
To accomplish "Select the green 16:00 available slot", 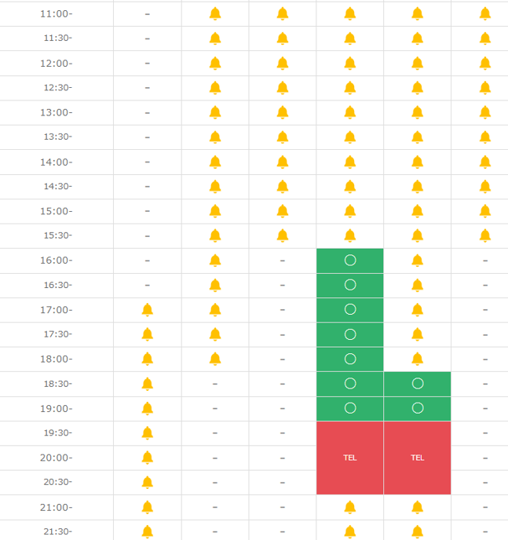I will (x=350, y=261).
